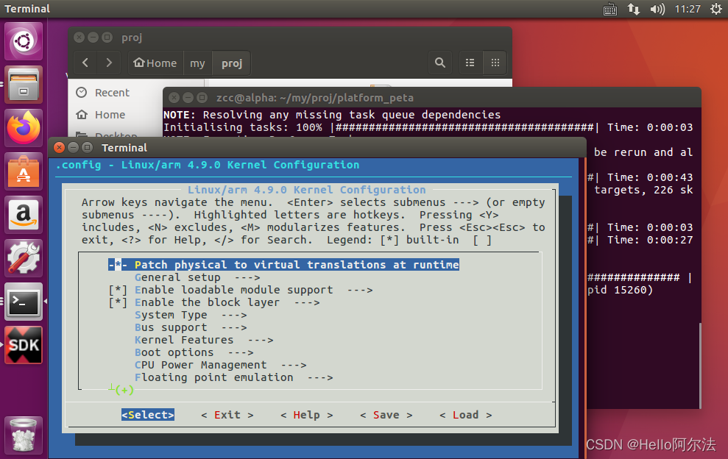Launch Firefox from the Ubuntu dock

click(x=23, y=126)
